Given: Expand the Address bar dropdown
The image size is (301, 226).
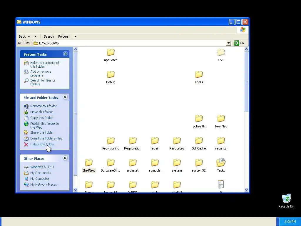Looking at the screenshot, I should tap(228, 43).
